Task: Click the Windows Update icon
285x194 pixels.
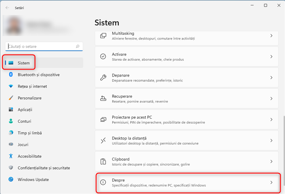Action: point(11,179)
